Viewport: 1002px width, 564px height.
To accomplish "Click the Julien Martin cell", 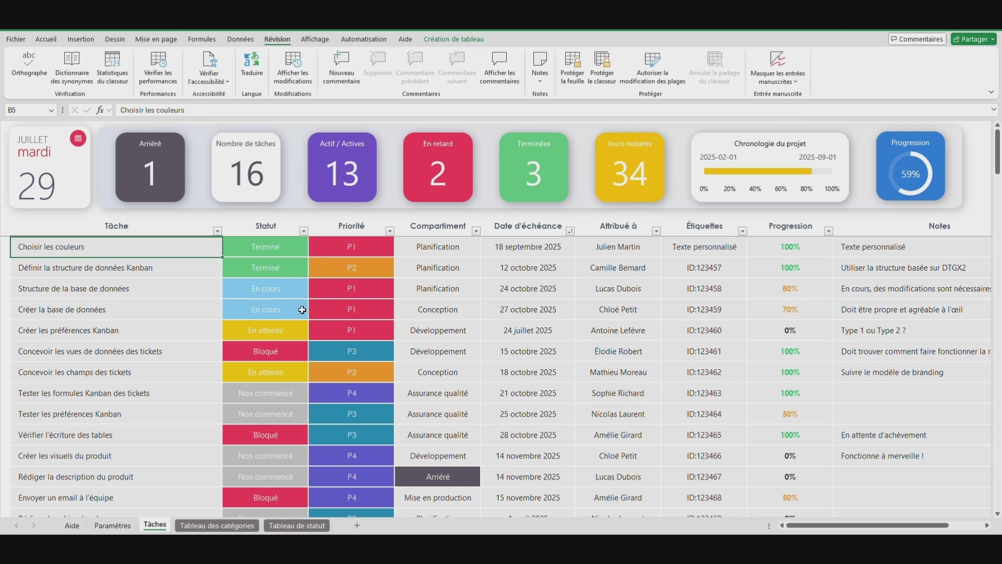I will pos(618,247).
